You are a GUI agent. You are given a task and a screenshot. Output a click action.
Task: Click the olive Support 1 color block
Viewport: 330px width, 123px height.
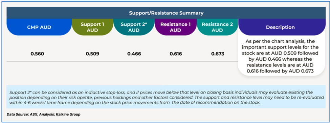click(92, 27)
